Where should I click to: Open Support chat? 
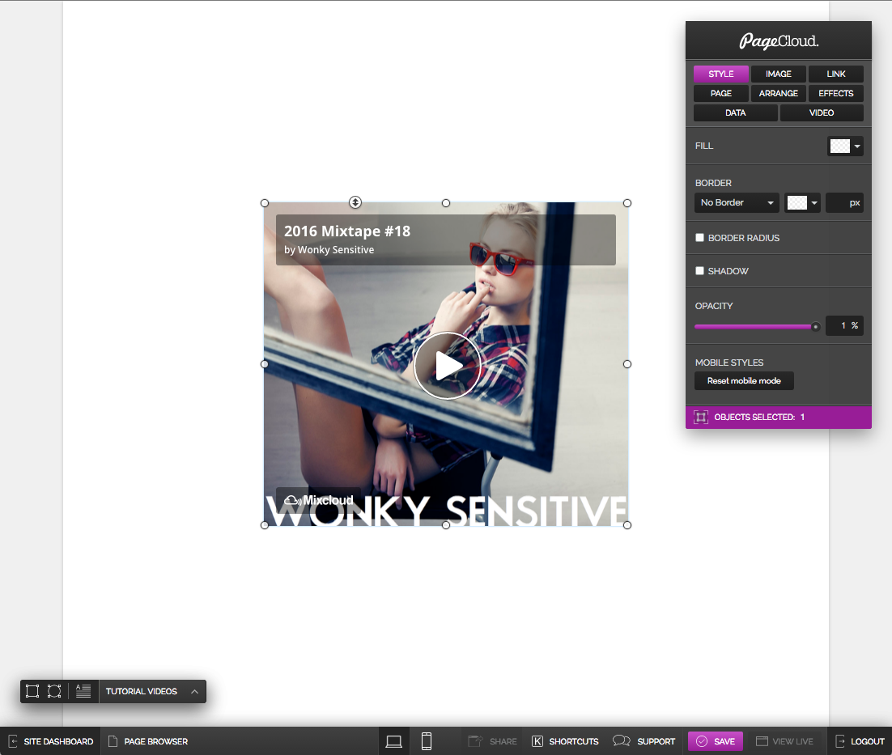(644, 741)
